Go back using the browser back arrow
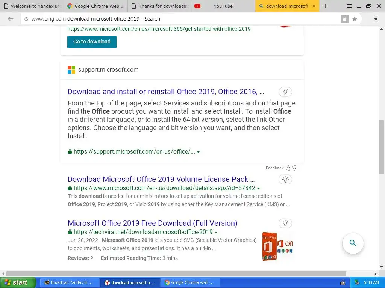The width and height of the screenshot is (385, 288). tap(10, 19)
